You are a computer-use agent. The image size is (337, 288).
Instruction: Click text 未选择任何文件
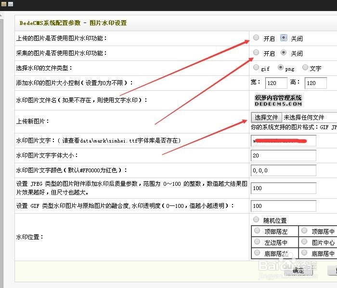tap(304, 118)
